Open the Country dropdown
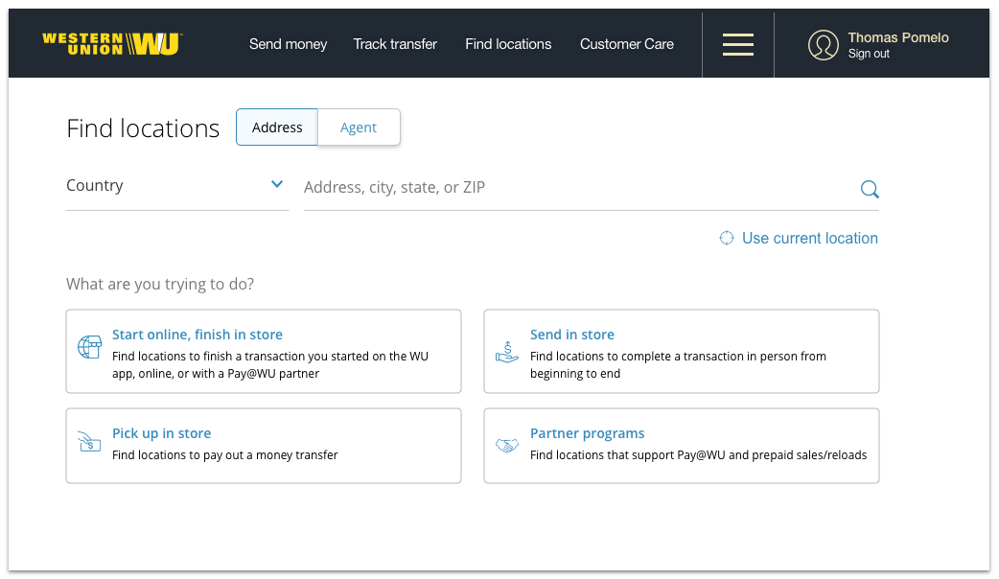This screenshot has height=579, width=999. (x=177, y=186)
